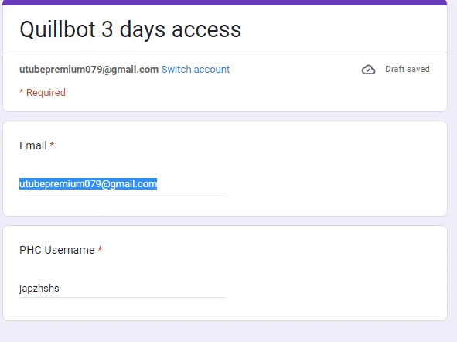Click the bold account email in header
Image resolution: width=457 pixels, height=342 pixels.
[x=89, y=70]
